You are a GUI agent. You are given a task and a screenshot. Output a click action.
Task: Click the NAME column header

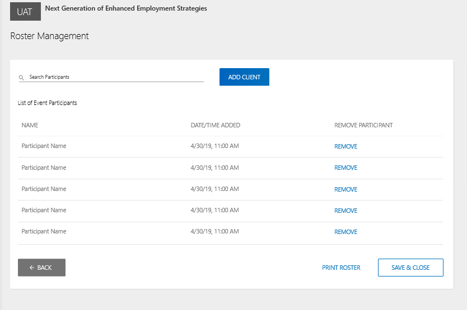click(30, 125)
